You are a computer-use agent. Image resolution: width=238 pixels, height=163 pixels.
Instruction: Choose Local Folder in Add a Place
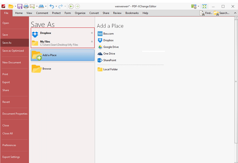pos(110,69)
